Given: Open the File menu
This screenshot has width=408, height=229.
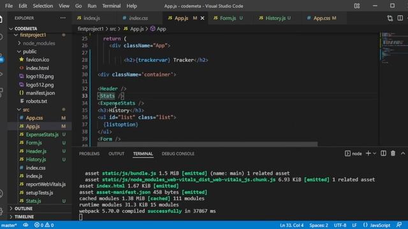Looking at the screenshot, I should pyautogui.click(x=9, y=6).
